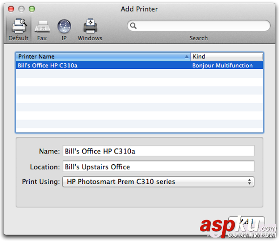Select Bill's Office HP C310a row
The image size is (279, 241).
(x=139, y=65)
